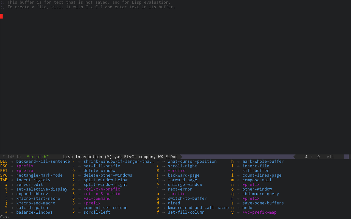Select the undo command entry
Screen dimensions: 351x219
tap(247, 208)
